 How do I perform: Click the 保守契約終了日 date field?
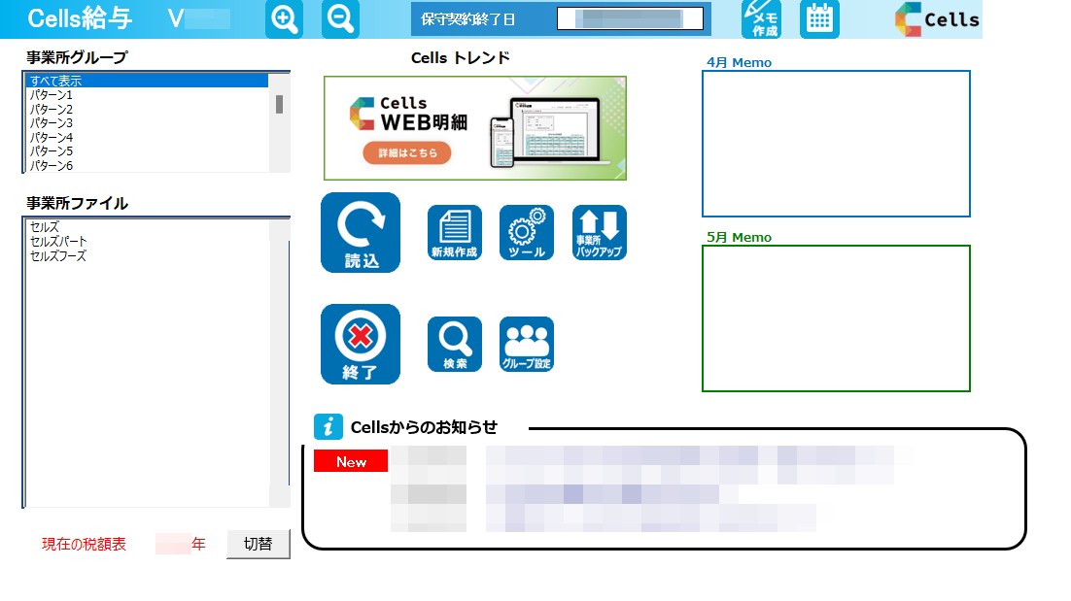(630, 19)
